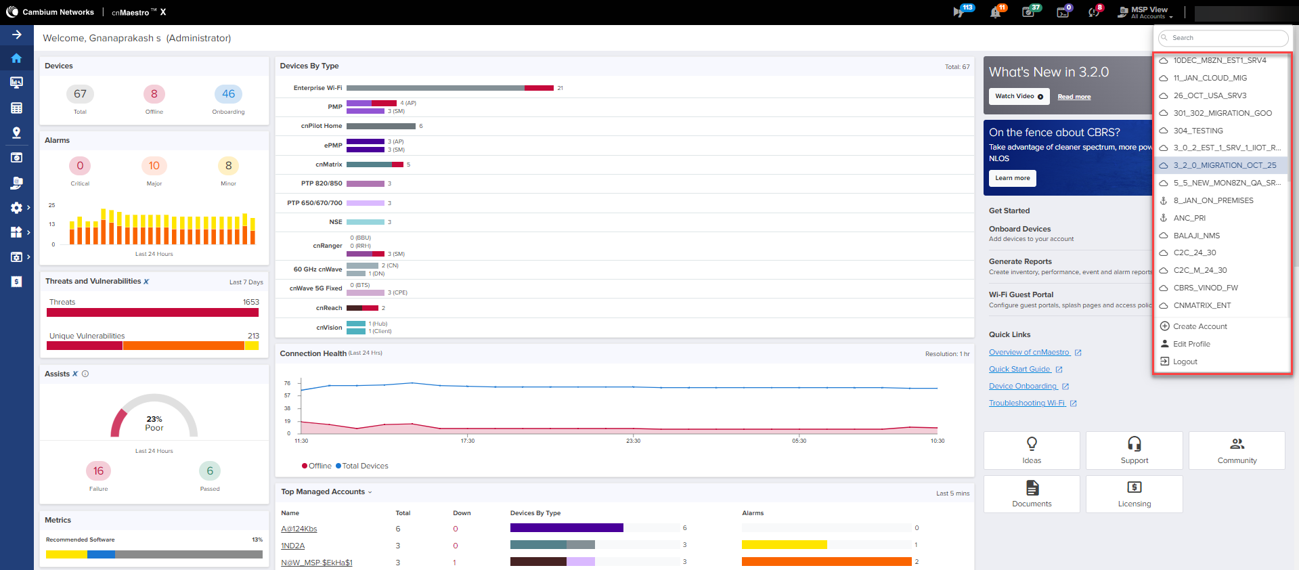Viewport: 1299px width, 570px height.
Task: Click the Documents file tile
Action: (x=1032, y=494)
